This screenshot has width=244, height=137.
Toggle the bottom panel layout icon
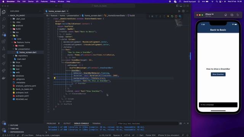(x=181, y=6)
